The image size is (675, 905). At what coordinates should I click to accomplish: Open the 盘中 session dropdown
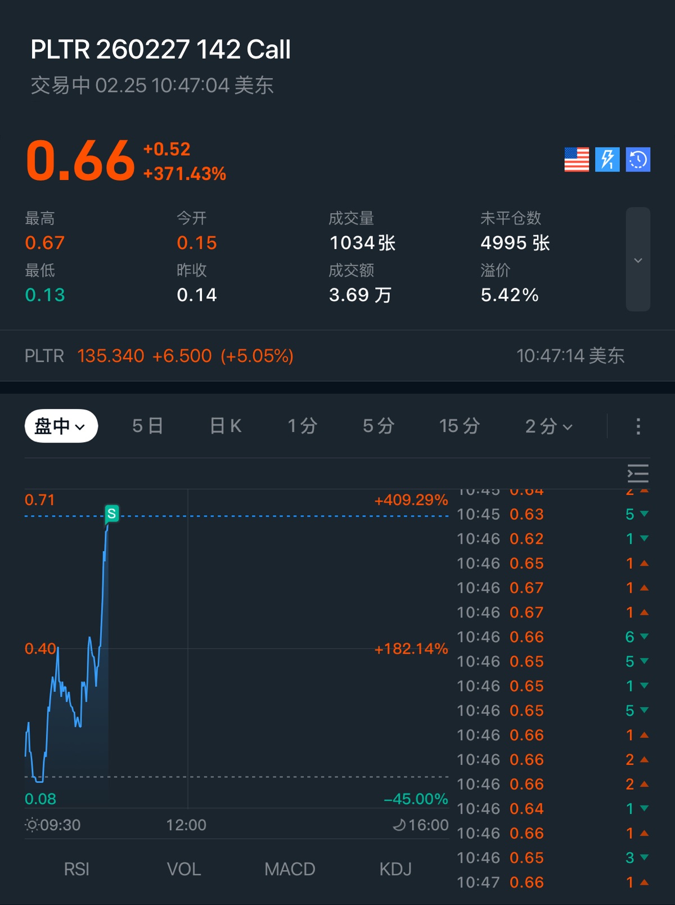click(61, 426)
